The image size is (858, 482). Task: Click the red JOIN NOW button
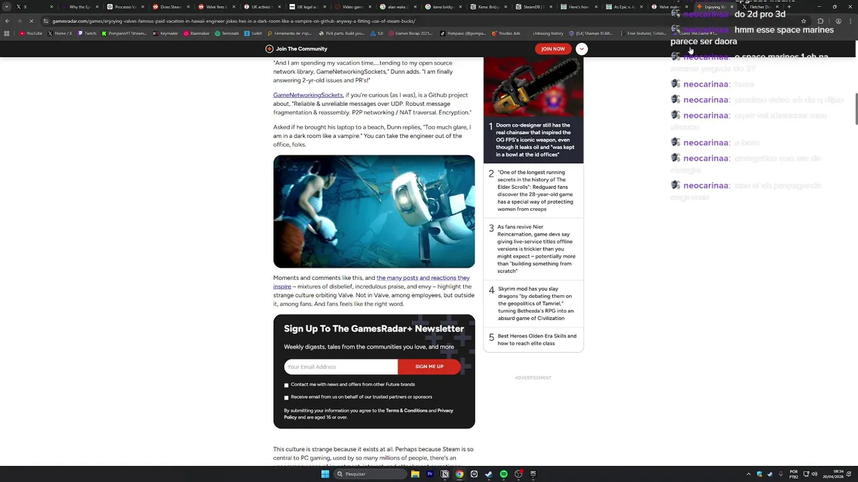553,49
